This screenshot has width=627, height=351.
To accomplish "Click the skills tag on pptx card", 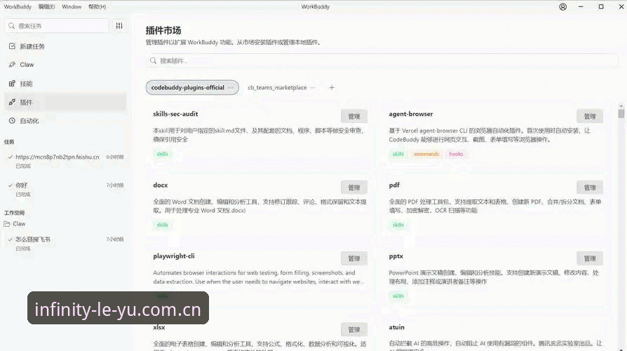I will [398, 296].
